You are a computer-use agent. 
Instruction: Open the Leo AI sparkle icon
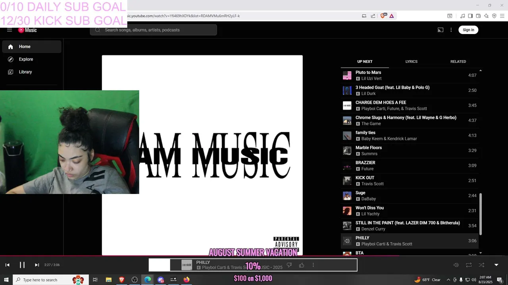pos(486,16)
